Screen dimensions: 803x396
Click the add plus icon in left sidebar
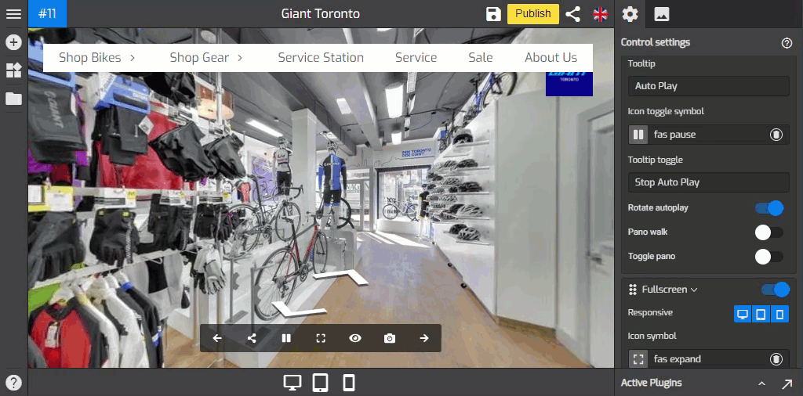coord(13,42)
